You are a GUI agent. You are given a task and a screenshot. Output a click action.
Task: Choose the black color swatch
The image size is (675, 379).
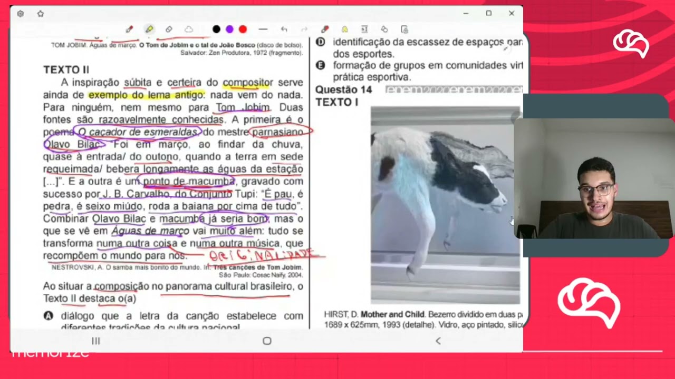(x=216, y=29)
